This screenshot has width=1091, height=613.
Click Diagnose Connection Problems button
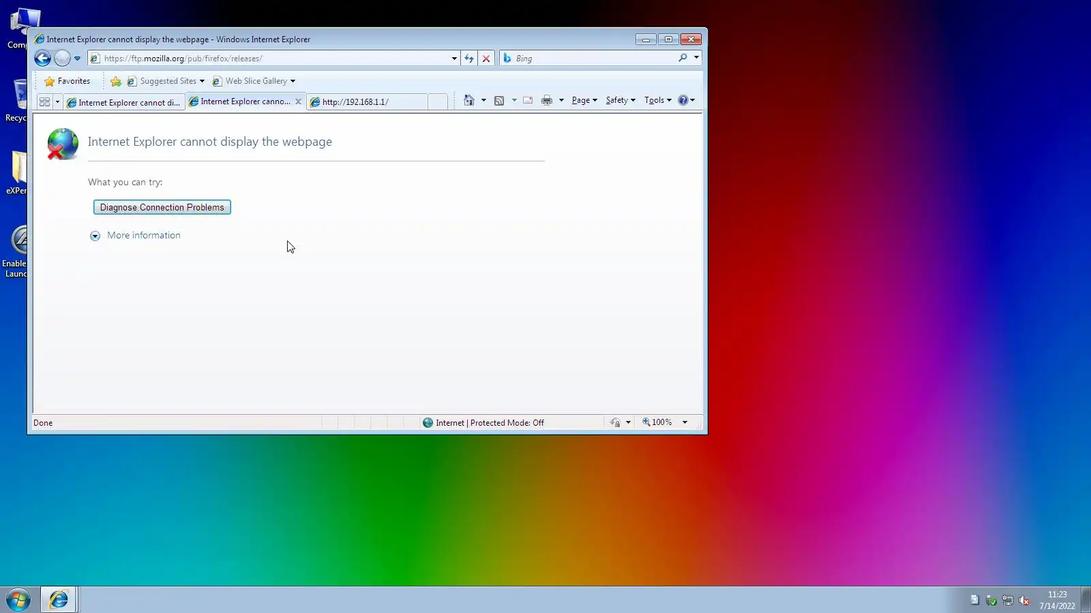click(162, 207)
